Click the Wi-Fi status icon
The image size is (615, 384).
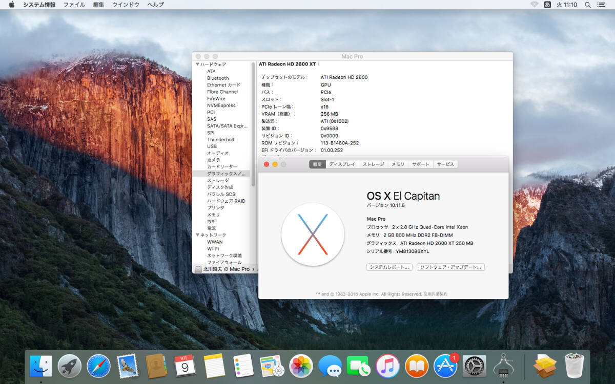click(x=534, y=5)
